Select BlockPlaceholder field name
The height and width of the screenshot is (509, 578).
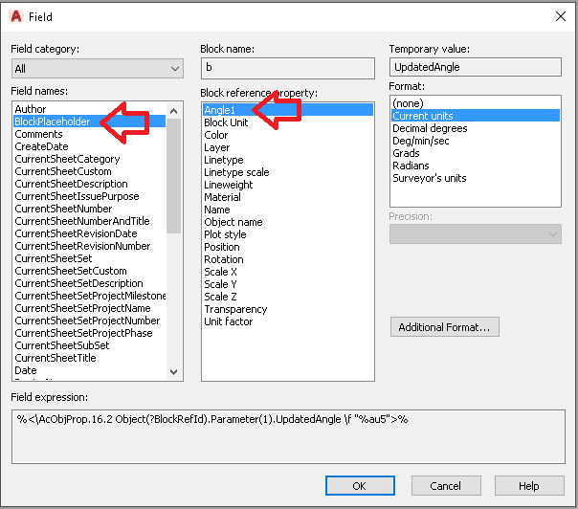pos(89,122)
